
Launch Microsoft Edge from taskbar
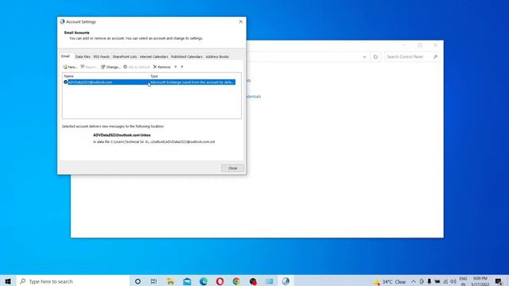(204, 281)
